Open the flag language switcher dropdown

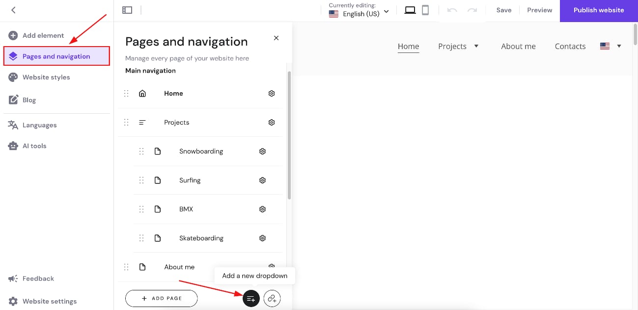coord(611,46)
